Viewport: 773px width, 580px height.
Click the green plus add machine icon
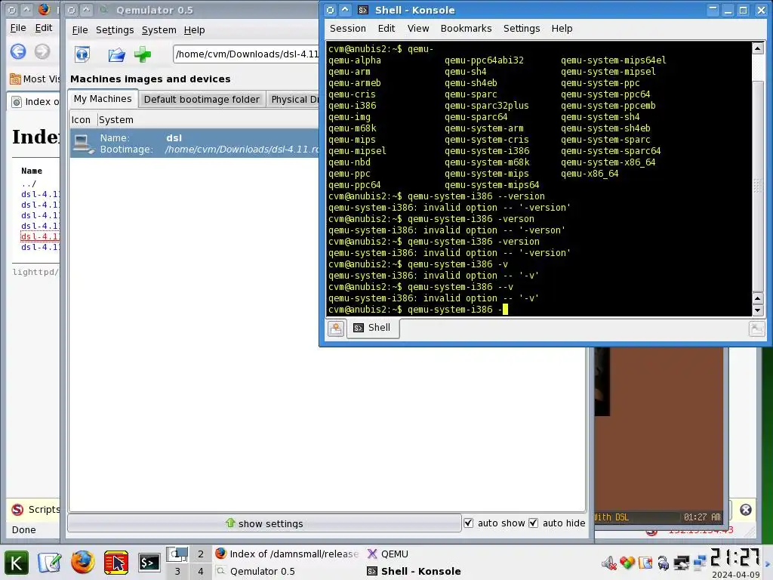[143, 54]
